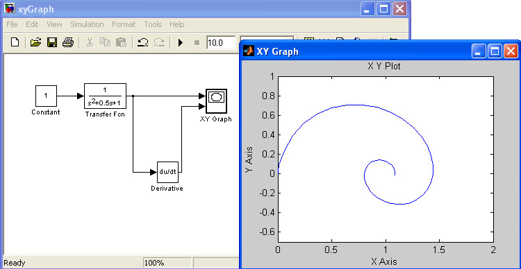Open the Simulation menu

pos(87,24)
